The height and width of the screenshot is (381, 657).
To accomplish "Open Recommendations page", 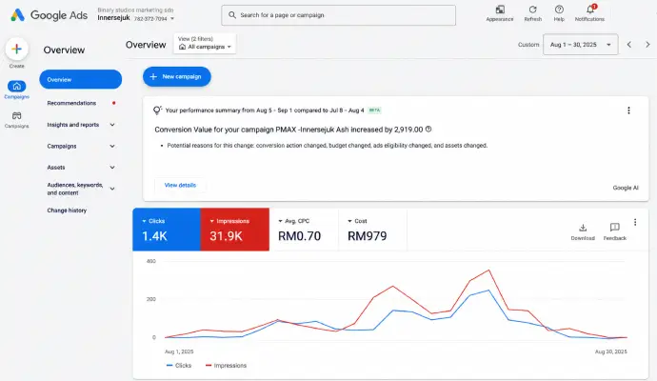I will pos(71,103).
